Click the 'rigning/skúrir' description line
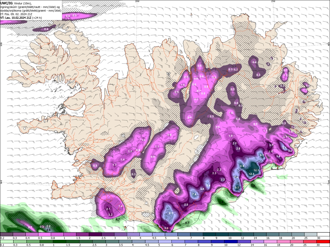Viewport: 330px width, 247px height. tap(30, 7)
